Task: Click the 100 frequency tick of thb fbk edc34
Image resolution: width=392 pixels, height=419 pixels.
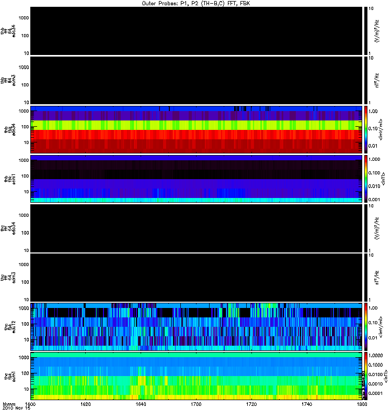Action: [25, 127]
